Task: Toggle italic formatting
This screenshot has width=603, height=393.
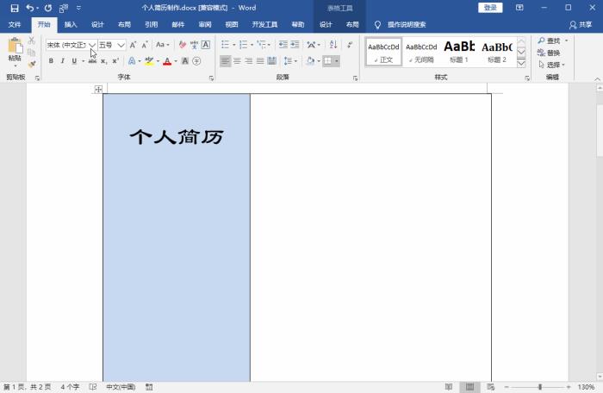Action: [x=62, y=61]
